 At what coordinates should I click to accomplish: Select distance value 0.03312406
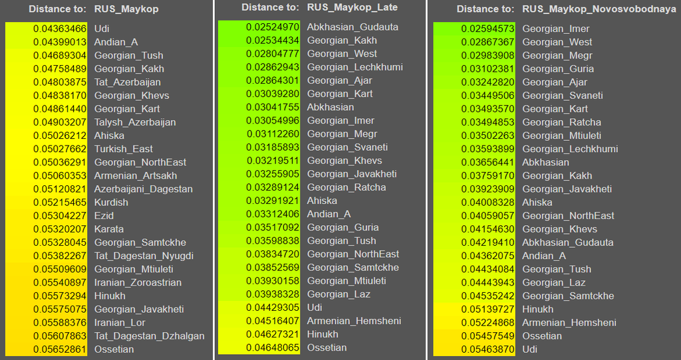272,215
